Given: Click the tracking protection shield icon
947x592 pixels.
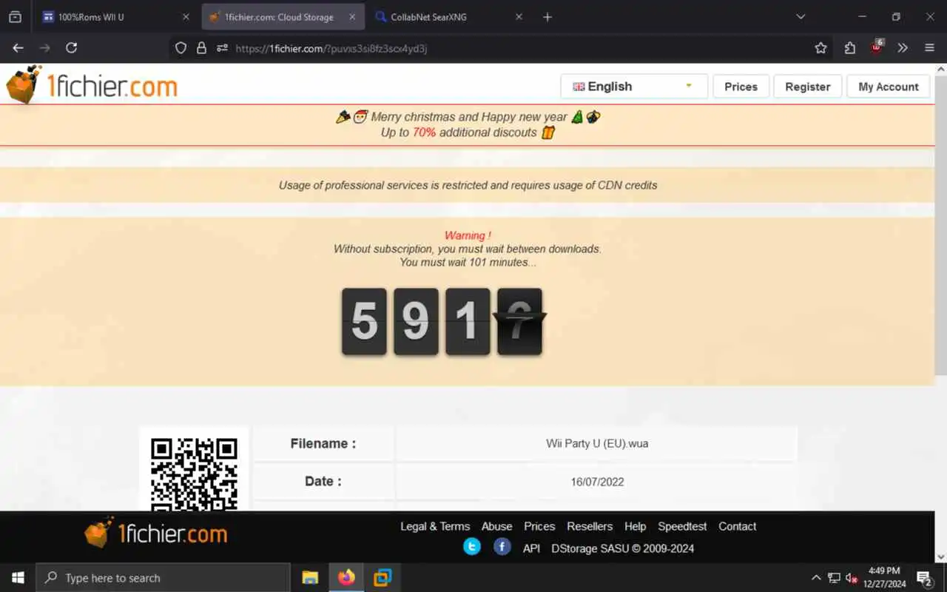Looking at the screenshot, I should (181, 48).
